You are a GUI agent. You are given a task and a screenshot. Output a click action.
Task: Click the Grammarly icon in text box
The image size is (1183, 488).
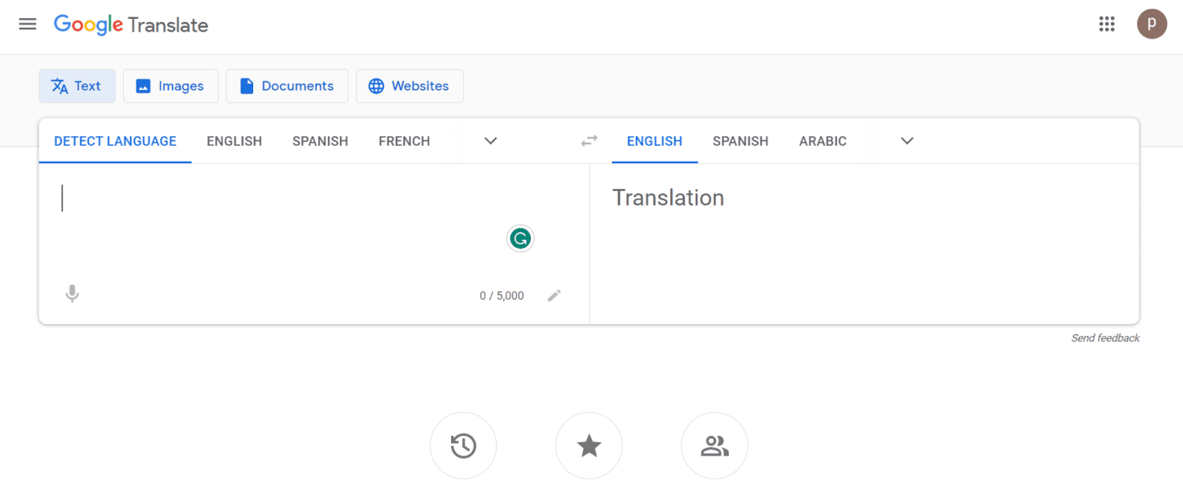point(520,238)
